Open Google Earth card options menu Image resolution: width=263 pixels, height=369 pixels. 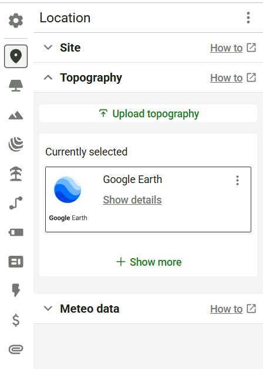click(237, 181)
